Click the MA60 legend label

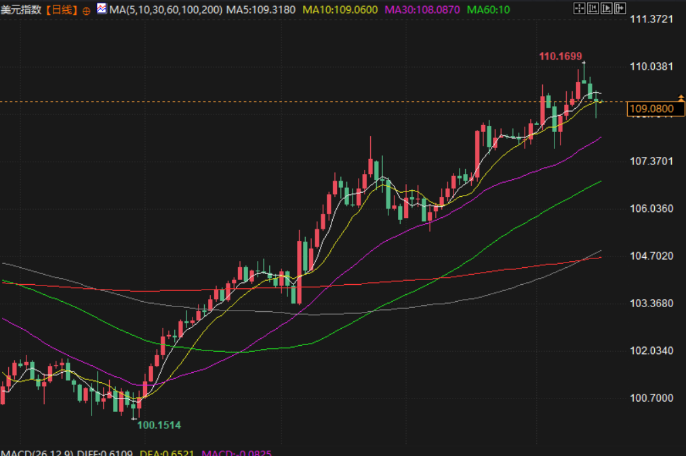(488, 10)
